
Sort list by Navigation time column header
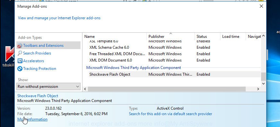[253, 37]
